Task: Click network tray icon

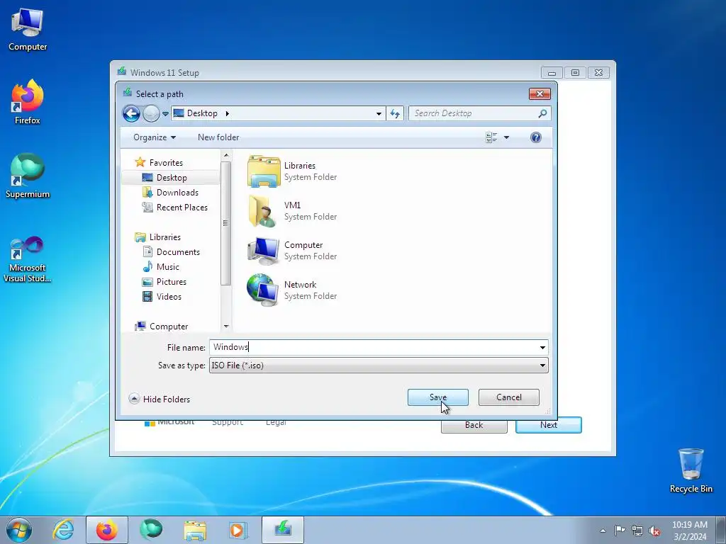Action: pos(637,531)
